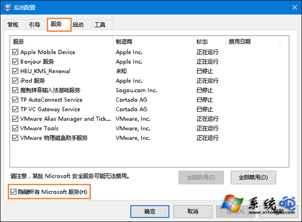Screen dimensions: 302x222
Task: Click 正在运行 status of VMware Tools
Action: coord(207,128)
